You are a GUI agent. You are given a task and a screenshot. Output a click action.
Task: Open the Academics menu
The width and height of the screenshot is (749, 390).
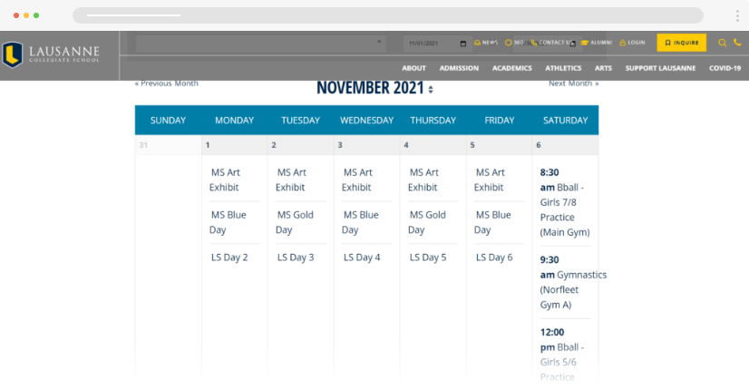coord(511,68)
